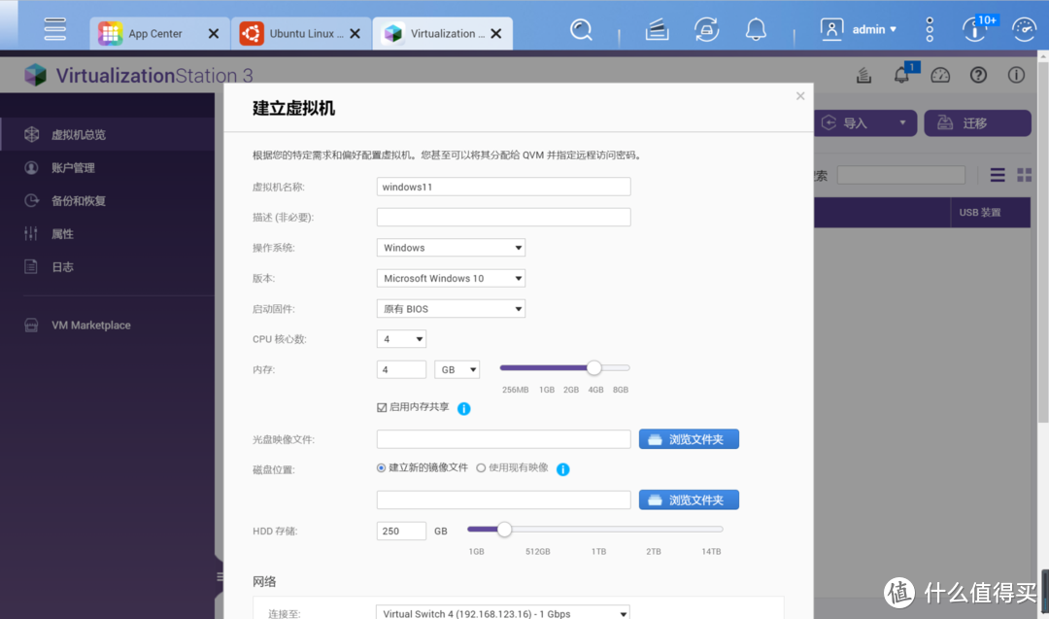Open Virtualization Station help question mark
The height and width of the screenshot is (619, 1049).
point(978,75)
